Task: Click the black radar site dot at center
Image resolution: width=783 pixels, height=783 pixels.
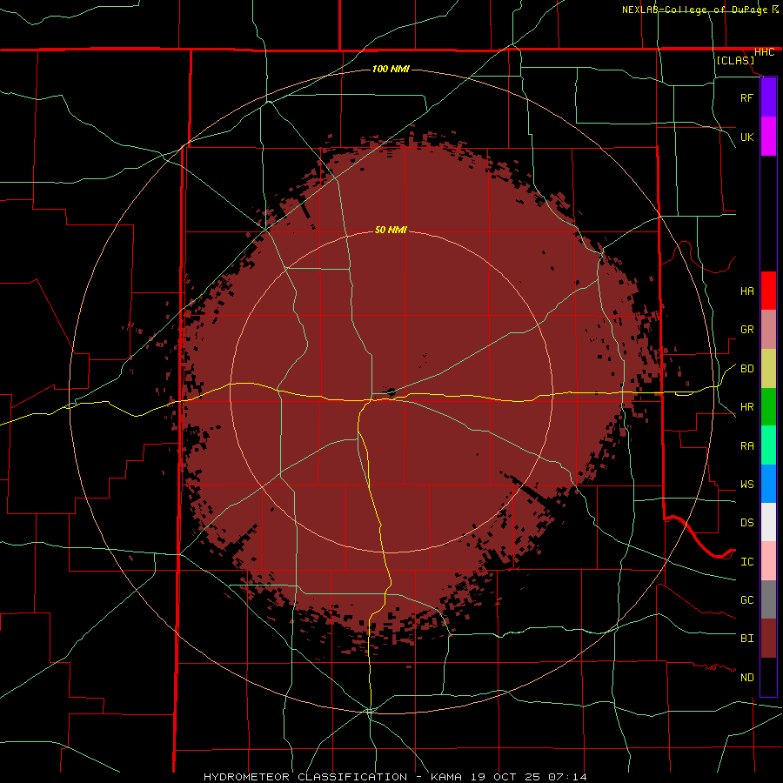Action: coord(391,391)
